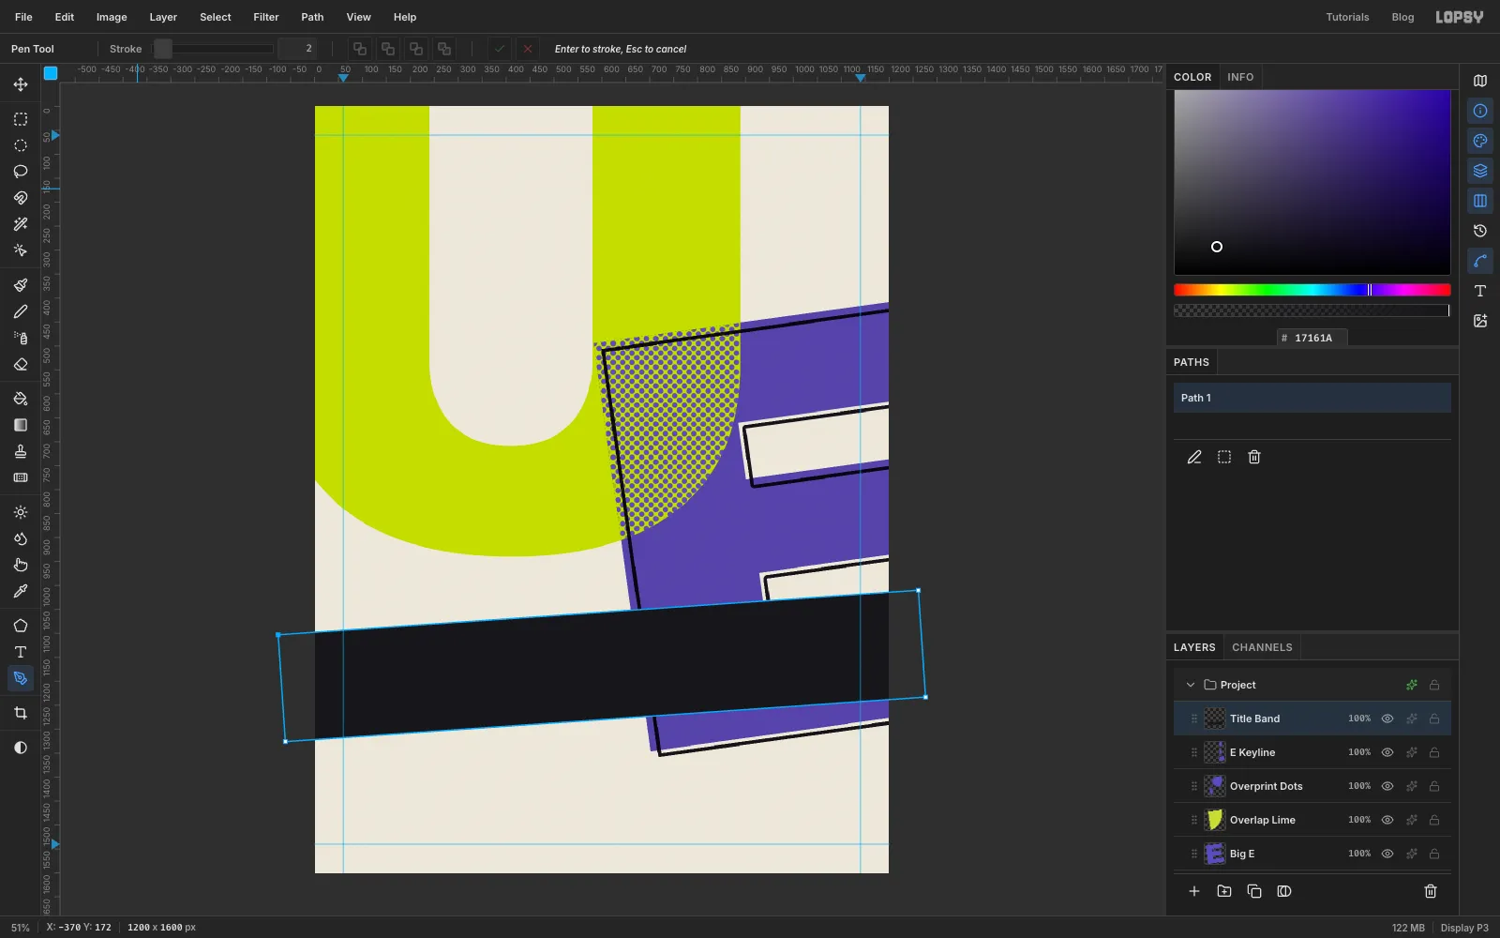Adjust the hue spectrum slider
1500x938 pixels.
click(1312, 290)
